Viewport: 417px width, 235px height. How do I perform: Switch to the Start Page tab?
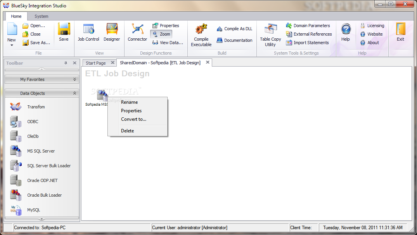(x=96, y=63)
